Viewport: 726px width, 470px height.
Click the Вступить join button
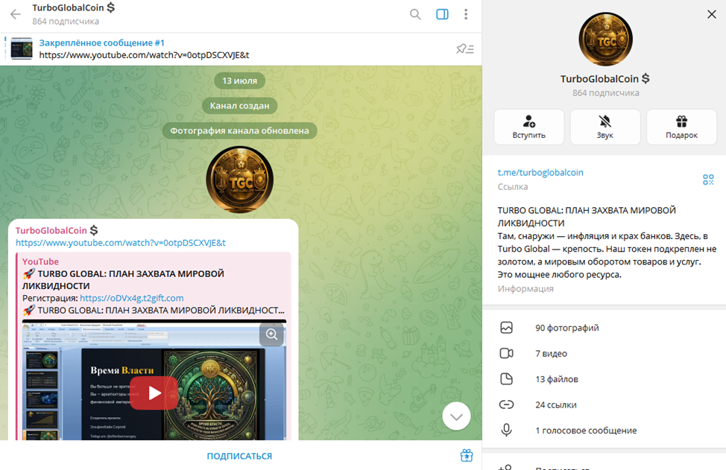click(528, 127)
